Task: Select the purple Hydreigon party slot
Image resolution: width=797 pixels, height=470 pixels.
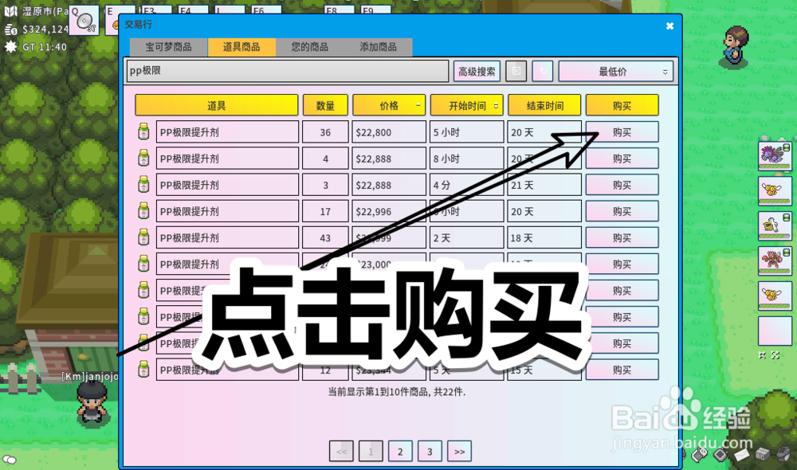Action: (x=775, y=156)
